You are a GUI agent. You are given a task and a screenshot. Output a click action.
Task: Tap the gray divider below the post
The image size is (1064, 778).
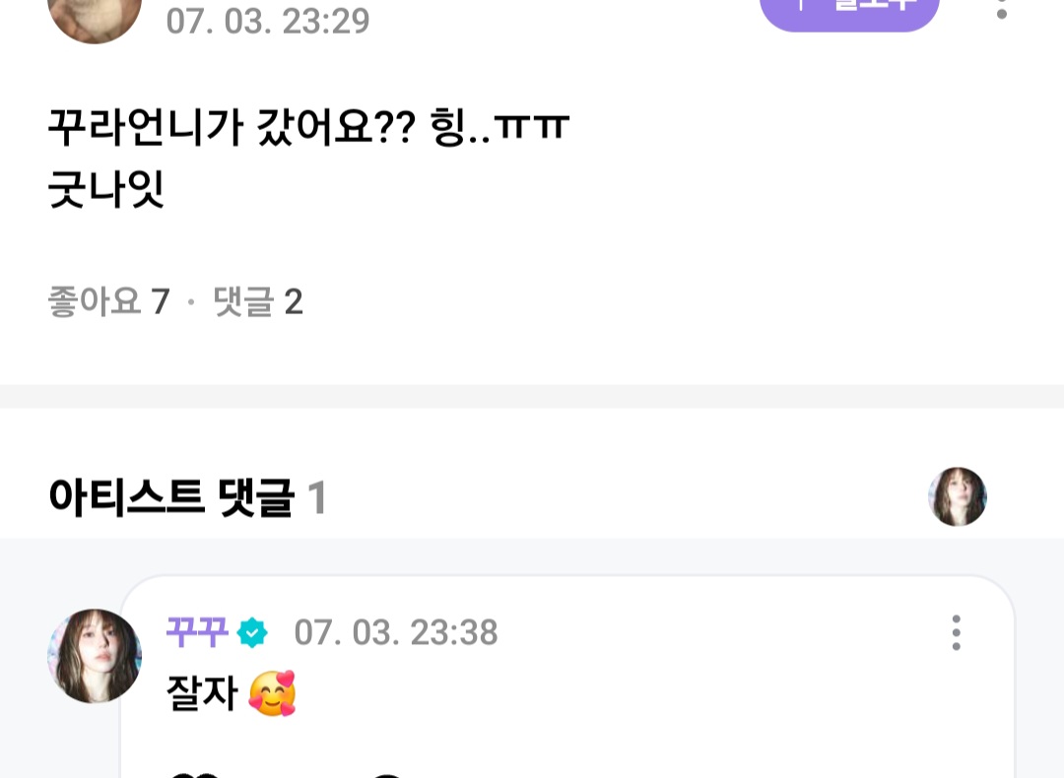click(532, 396)
